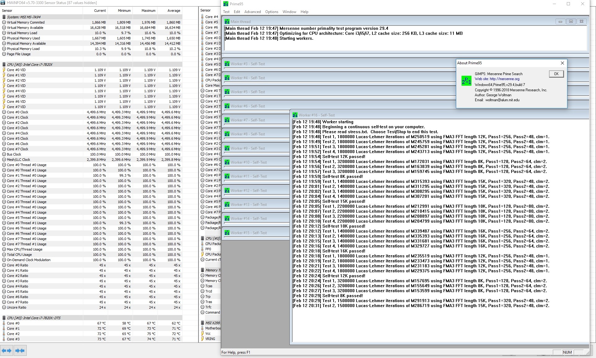Click the Worker #6 window icon

[x=227, y=106]
